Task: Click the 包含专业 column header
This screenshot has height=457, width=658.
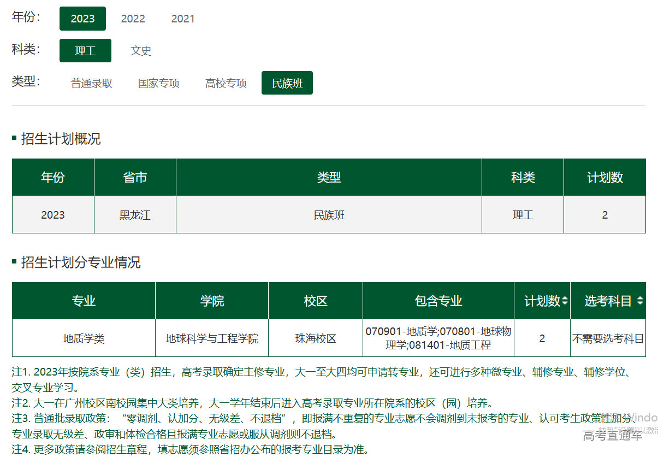Action: pyautogui.click(x=438, y=301)
